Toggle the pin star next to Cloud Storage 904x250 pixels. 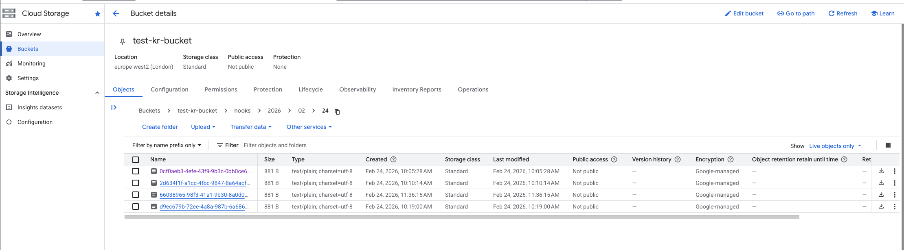[98, 14]
